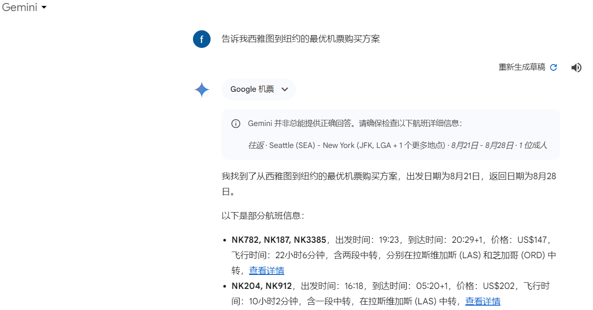Click the flight numbers NK204, NK912
Image resolution: width=593 pixels, height=310 pixels.
tap(262, 286)
